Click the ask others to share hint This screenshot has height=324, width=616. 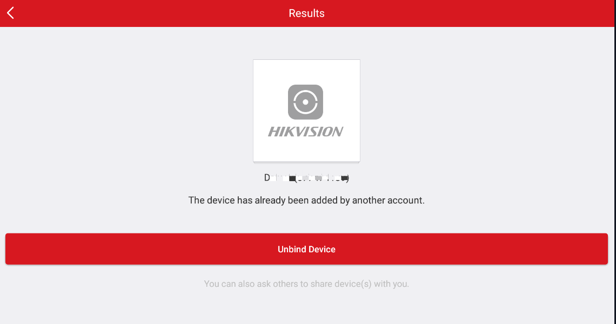click(x=306, y=284)
